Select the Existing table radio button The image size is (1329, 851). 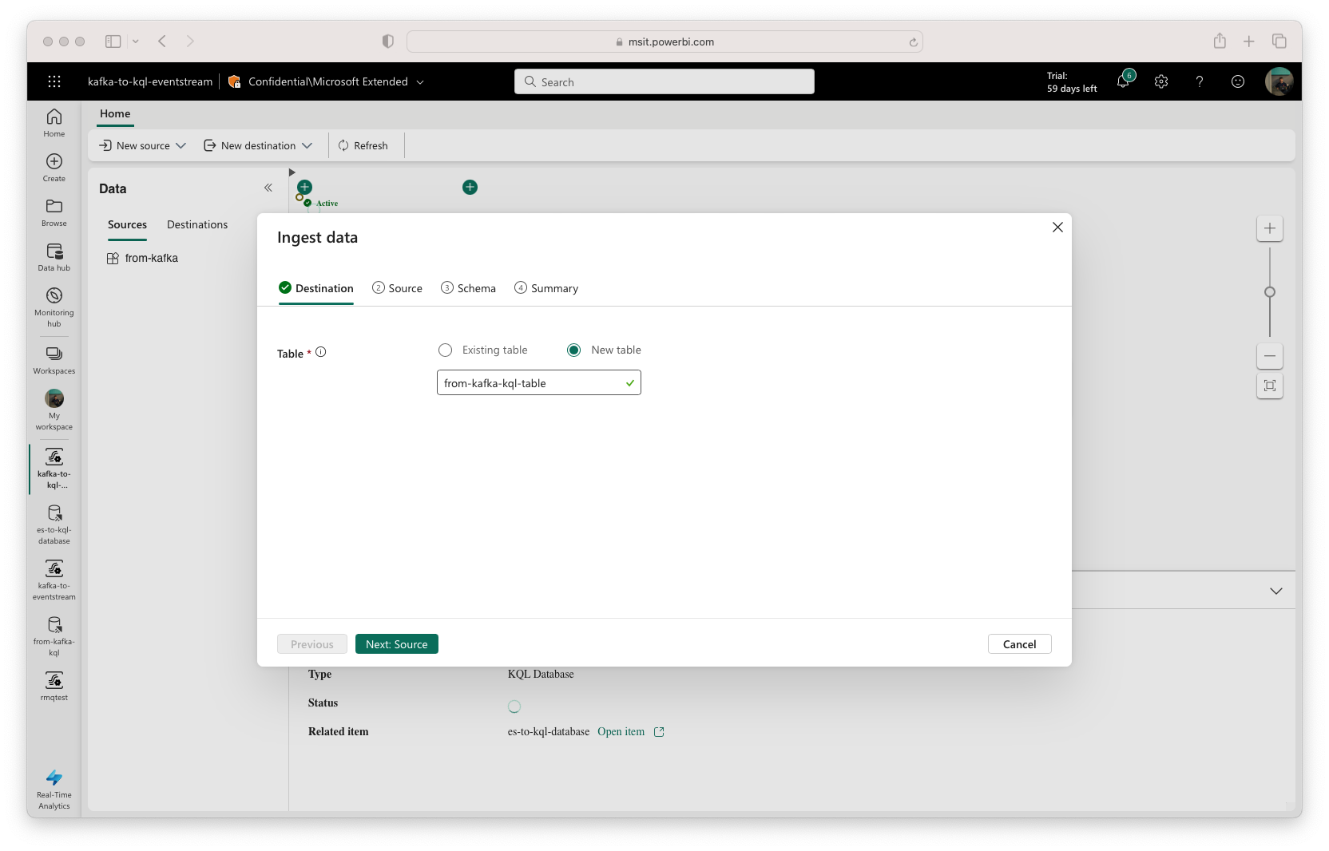(x=445, y=350)
